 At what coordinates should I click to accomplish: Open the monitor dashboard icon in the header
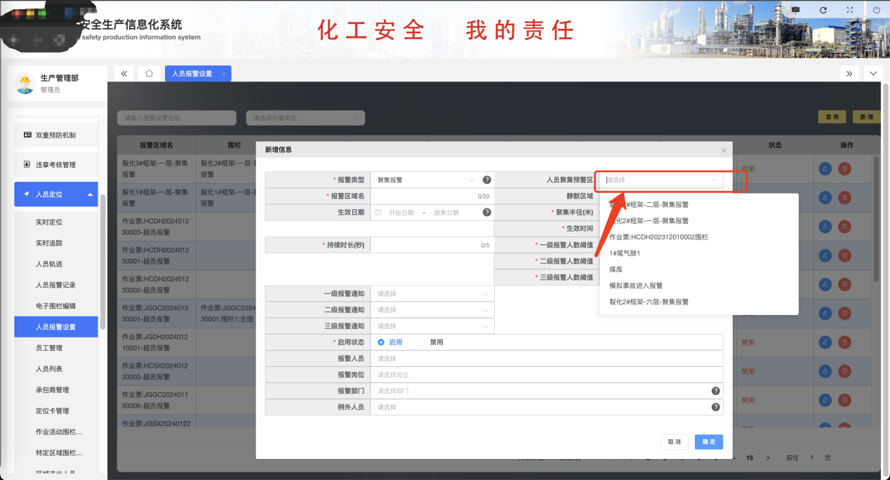[x=796, y=11]
